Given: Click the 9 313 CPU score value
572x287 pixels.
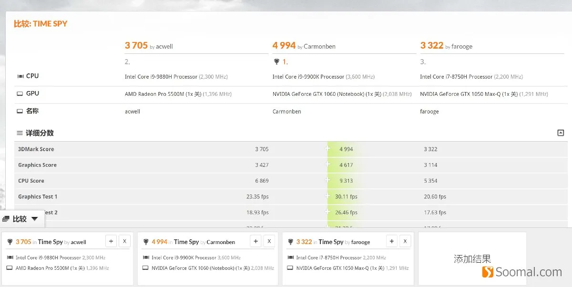Looking at the screenshot, I should pyautogui.click(x=346, y=181).
